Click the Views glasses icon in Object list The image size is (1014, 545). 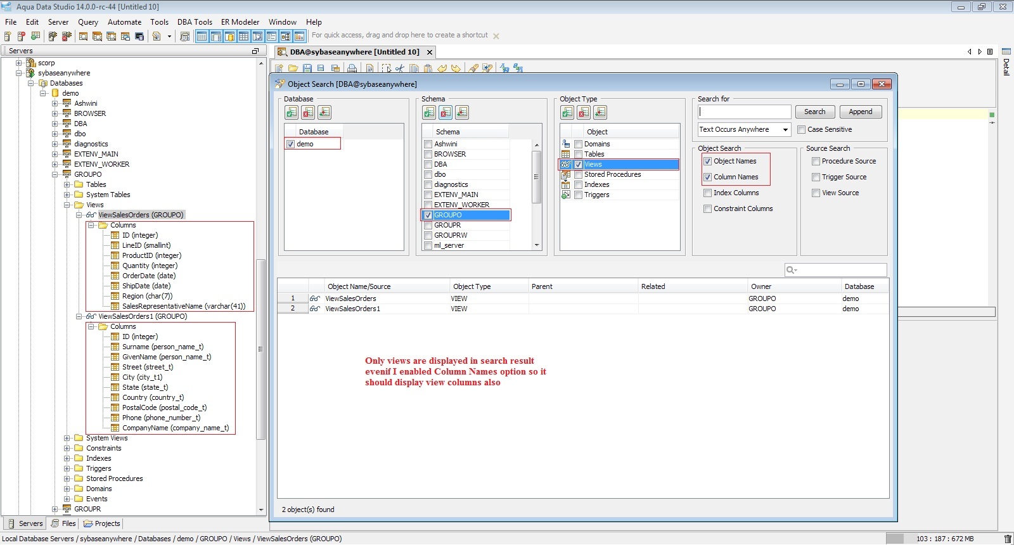566,164
